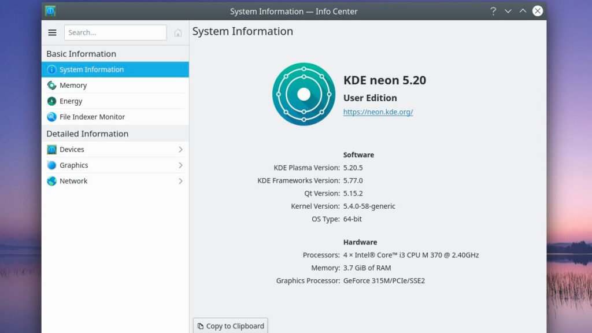Viewport: 592px width, 333px height.
Task: Click in the Search field
Action: (115, 32)
